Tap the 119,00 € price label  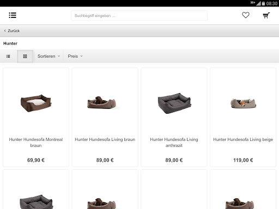click(243, 160)
